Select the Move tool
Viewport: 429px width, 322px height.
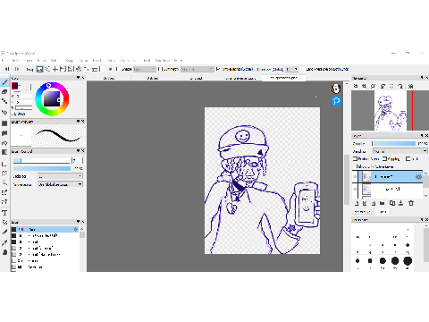point(4,113)
